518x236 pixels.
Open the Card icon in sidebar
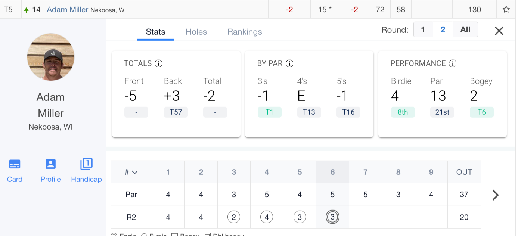pyautogui.click(x=15, y=164)
